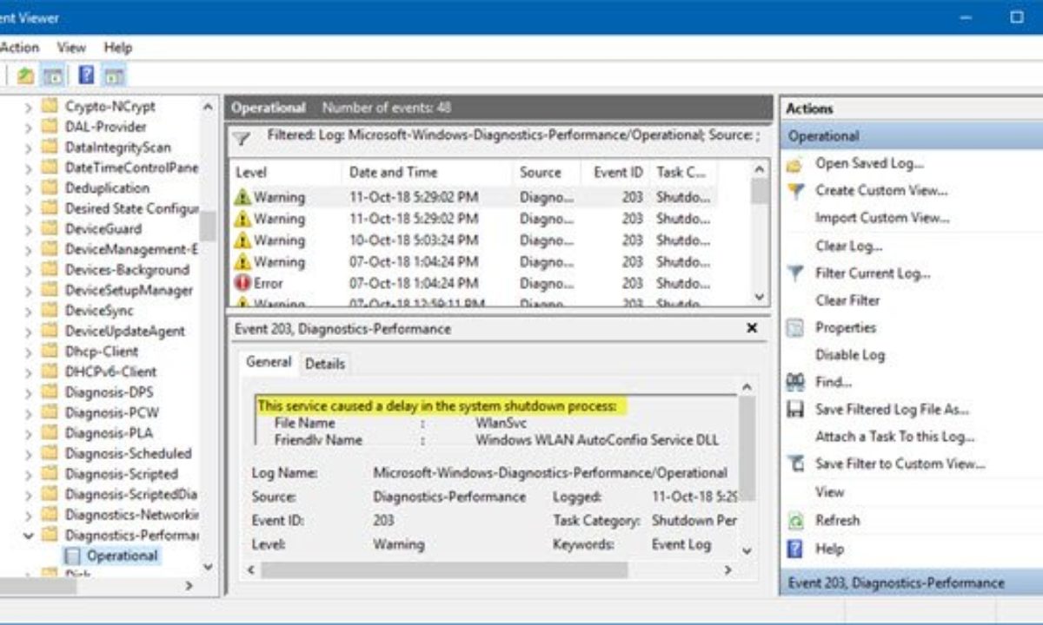Click the Error icon in the event list
1043x625 pixels.
coord(242,283)
